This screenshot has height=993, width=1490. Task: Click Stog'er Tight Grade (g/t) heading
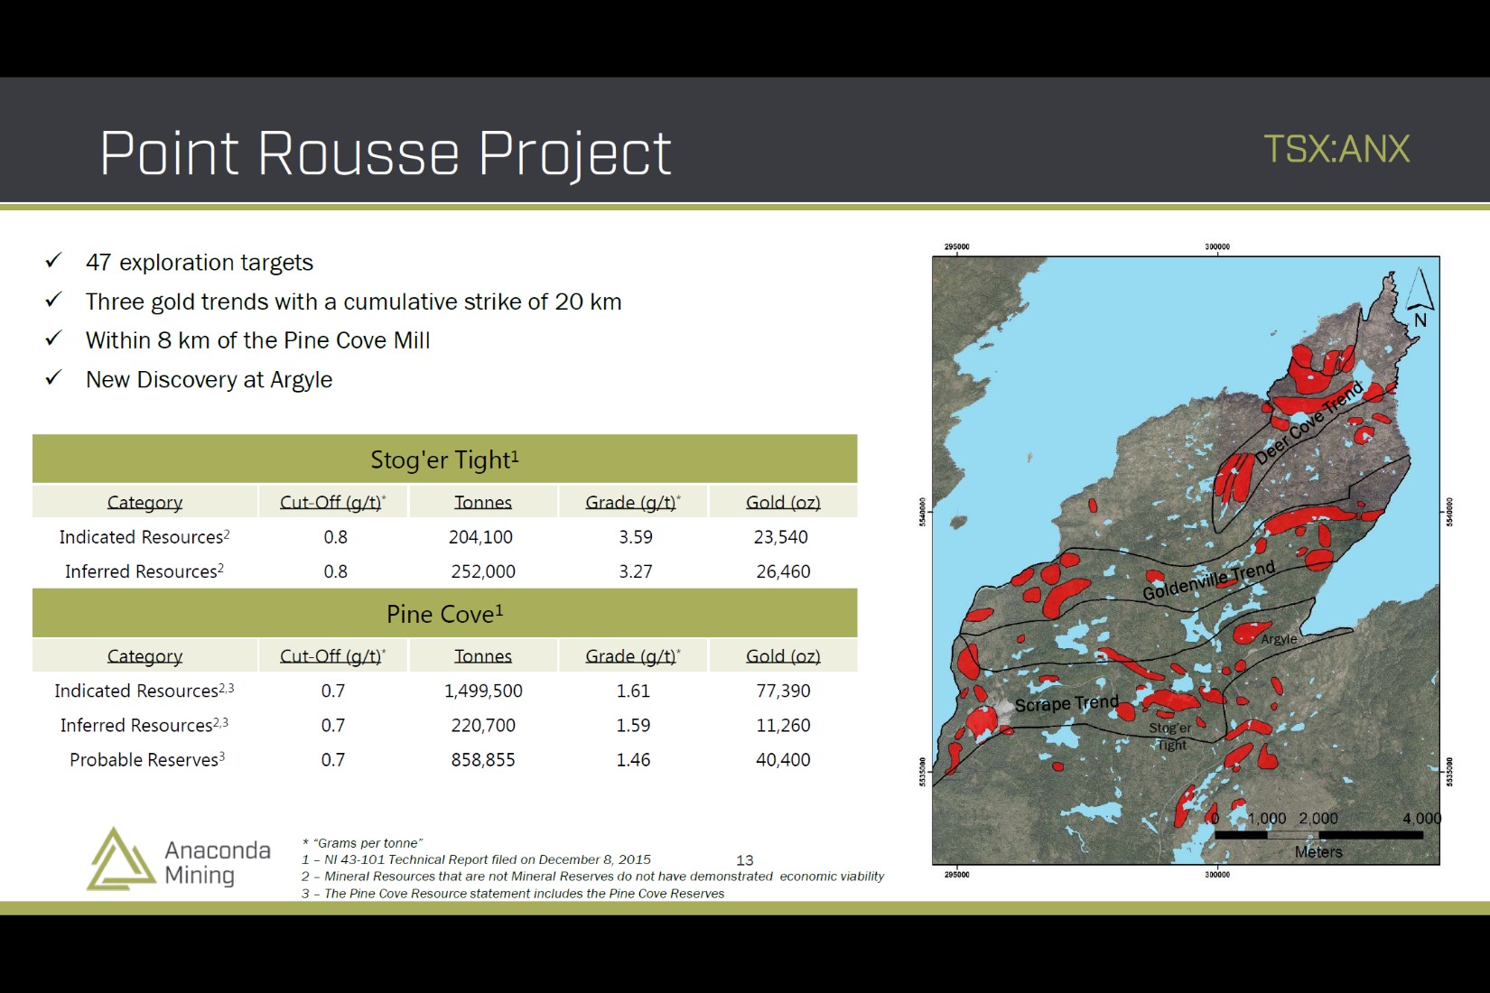point(633,502)
